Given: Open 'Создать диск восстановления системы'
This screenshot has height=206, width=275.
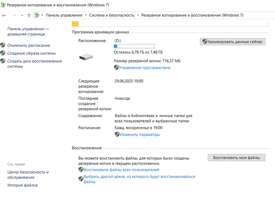Looking at the screenshot, I should (x=35, y=64).
